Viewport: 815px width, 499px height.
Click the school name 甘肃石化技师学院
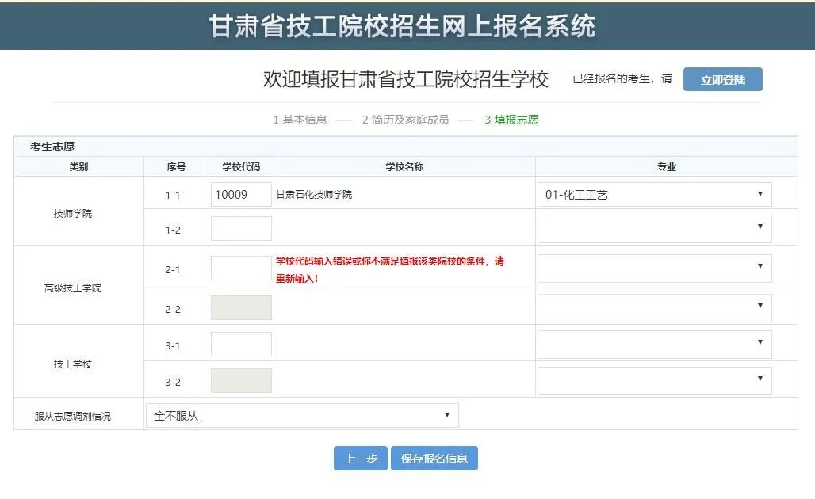pos(314,195)
